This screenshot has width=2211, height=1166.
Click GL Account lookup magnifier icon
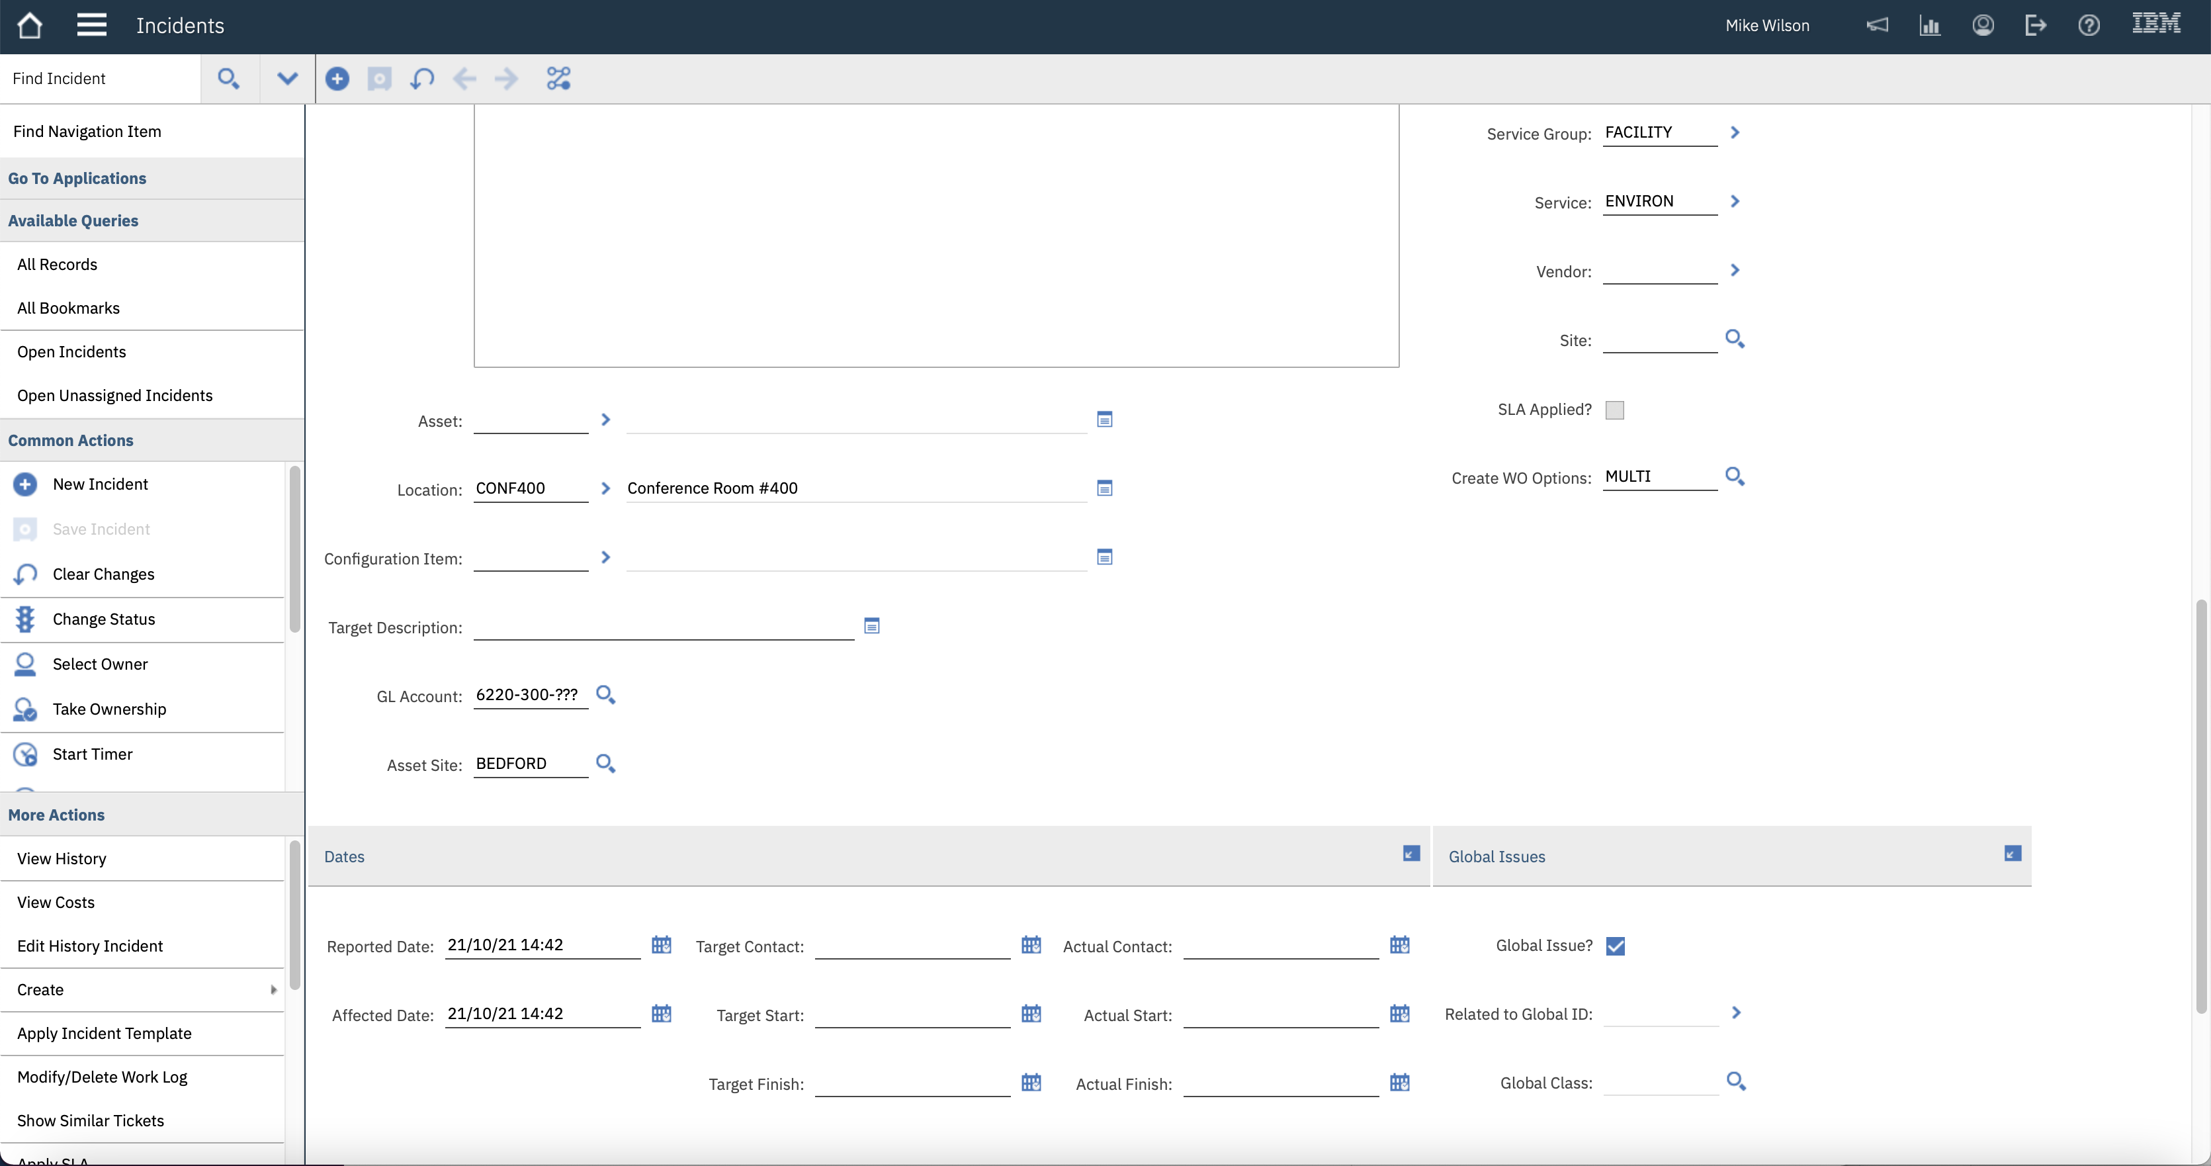click(605, 695)
